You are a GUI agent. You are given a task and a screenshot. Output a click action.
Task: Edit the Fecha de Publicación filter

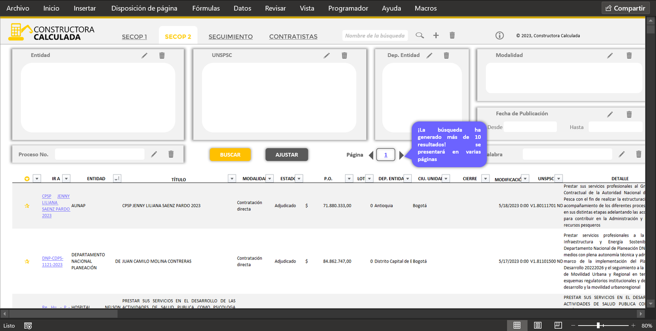[x=610, y=114]
